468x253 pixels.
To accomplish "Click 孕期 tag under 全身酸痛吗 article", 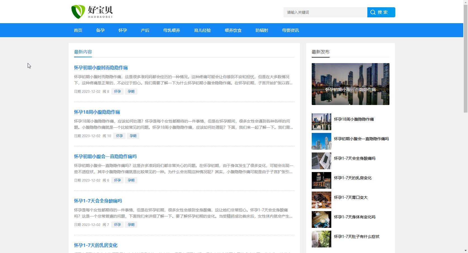I will click(131, 225).
